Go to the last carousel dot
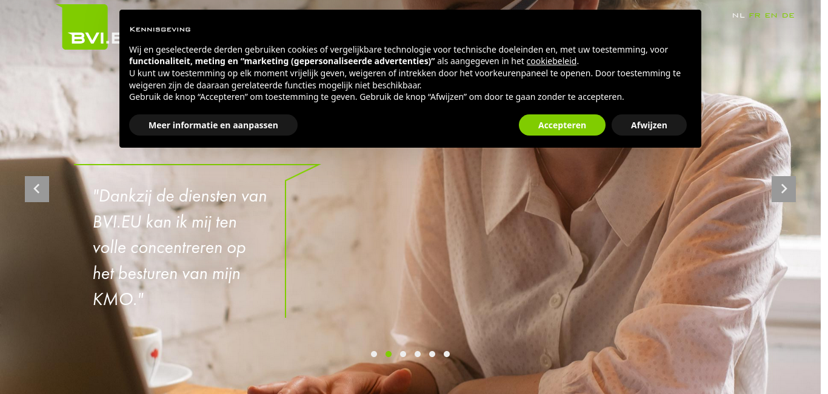The height and width of the screenshot is (394, 828). click(x=447, y=354)
